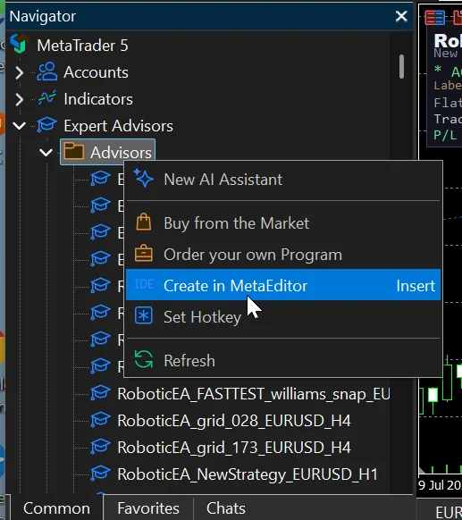Click the MetaTrader 5 logo icon
Viewport: 462px width, 520px height.
pos(18,44)
